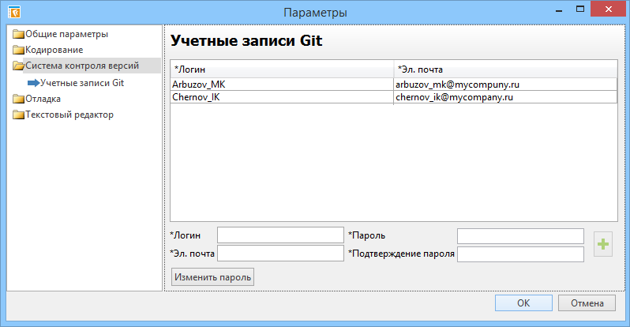Click the green plus add account icon

(x=603, y=245)
